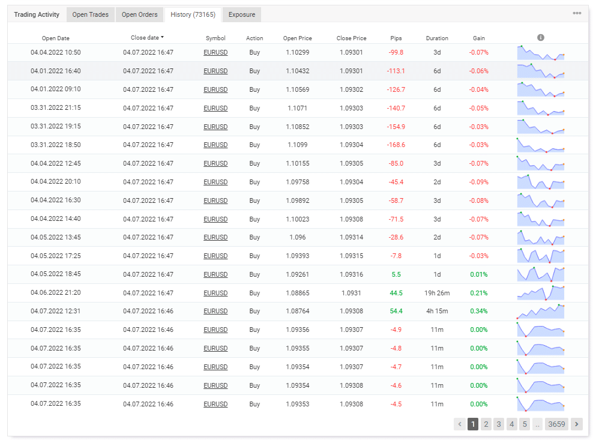Switch to the Exposure tab
596x440 pixels.
pyautogui.click(x=241, y=14)
